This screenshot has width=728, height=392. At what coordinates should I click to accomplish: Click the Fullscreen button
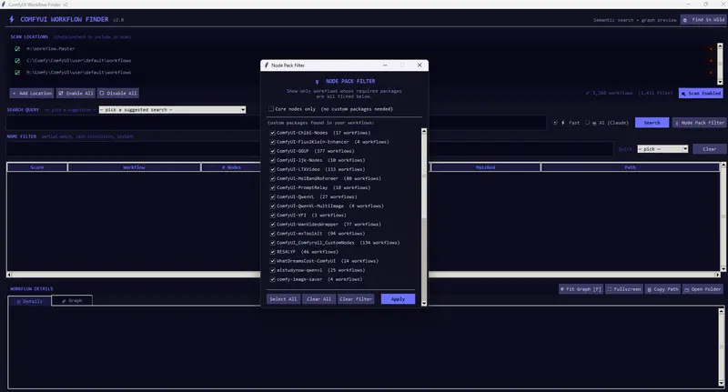coord(624,289)
